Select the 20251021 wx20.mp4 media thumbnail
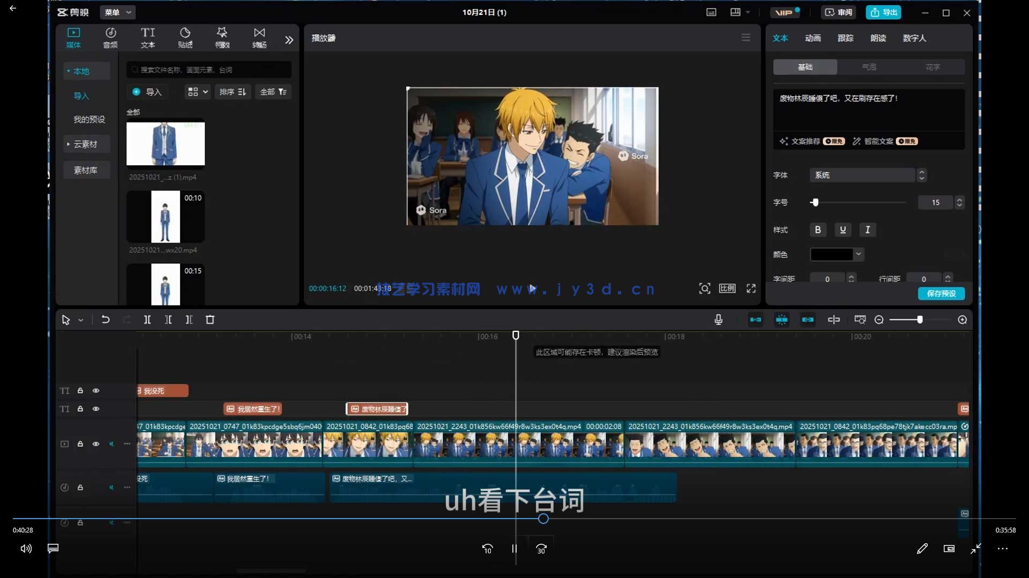Viewport: 1029px width, 578px height. [x=165, y=217]
